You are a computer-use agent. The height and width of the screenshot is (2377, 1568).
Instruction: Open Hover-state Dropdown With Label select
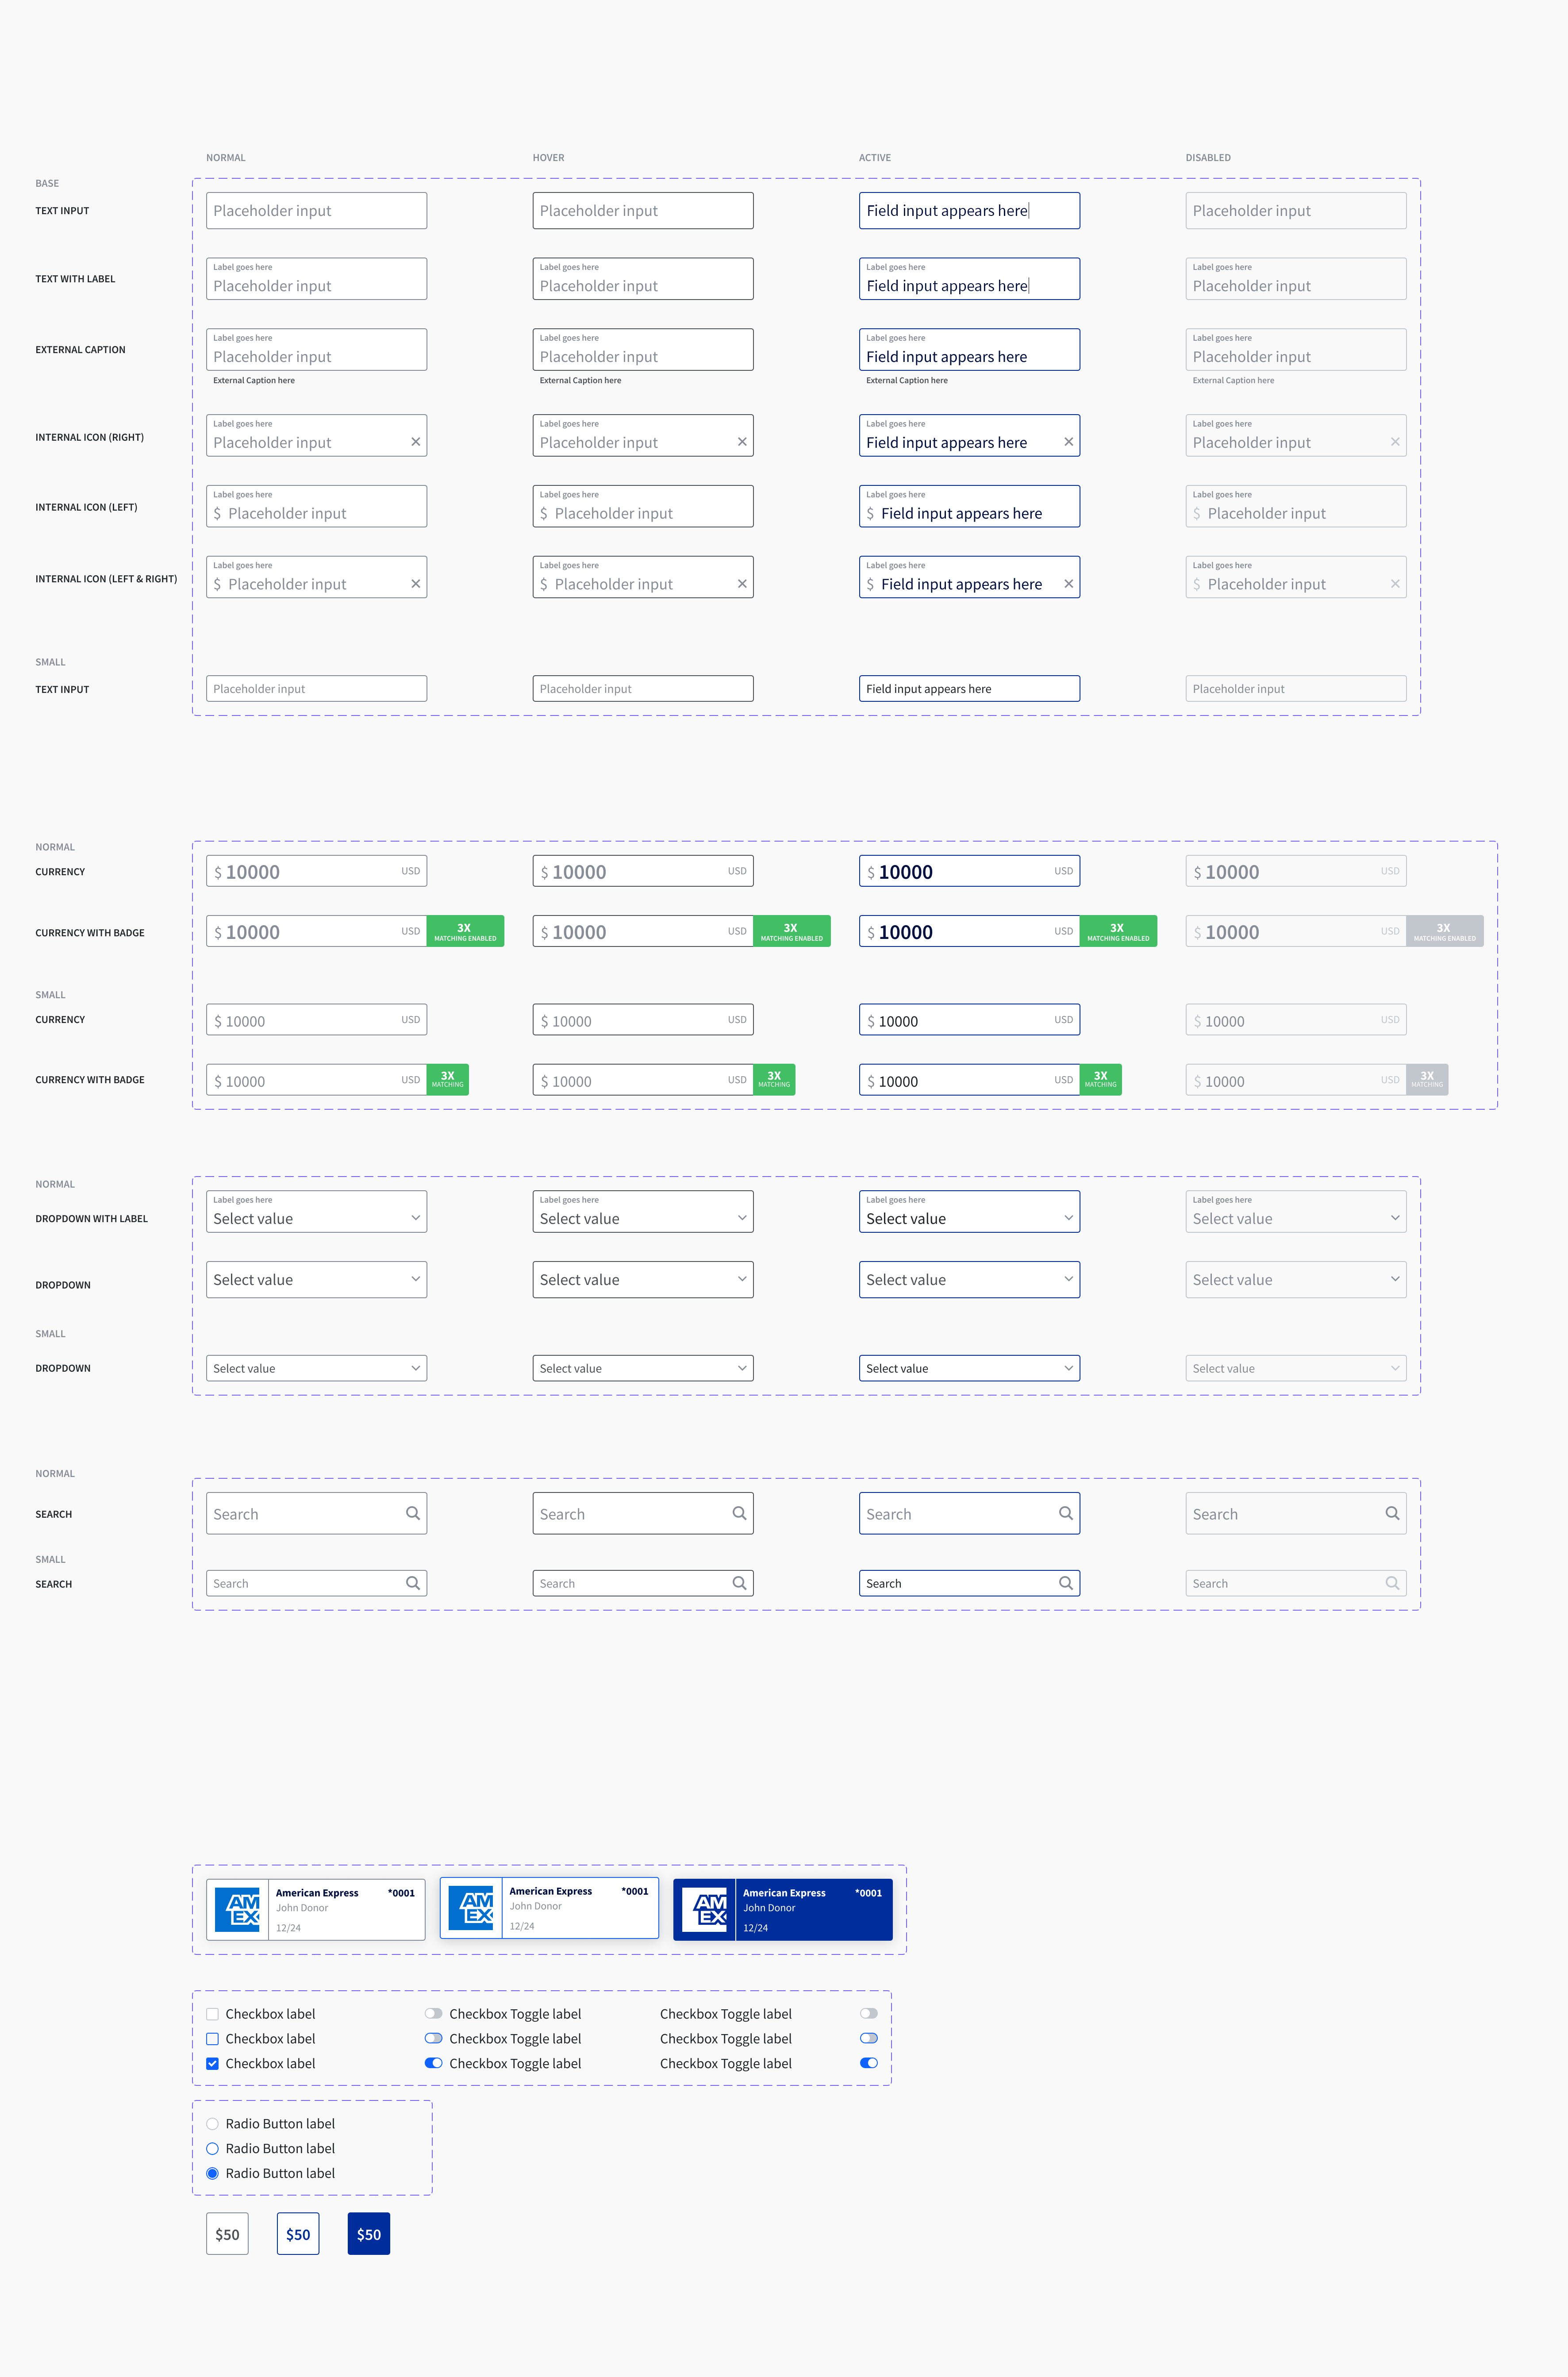[643, 1211]
